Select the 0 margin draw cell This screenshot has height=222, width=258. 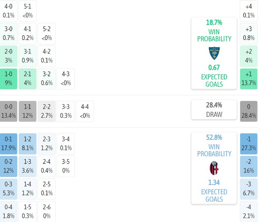pyautogui.click(x=249, y=111)
